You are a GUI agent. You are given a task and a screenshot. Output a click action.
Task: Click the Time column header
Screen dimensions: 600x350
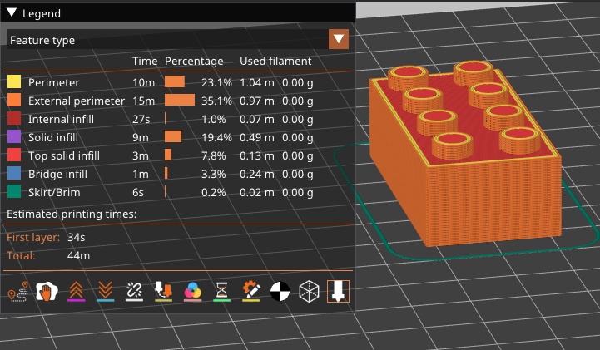coord(145,62)
